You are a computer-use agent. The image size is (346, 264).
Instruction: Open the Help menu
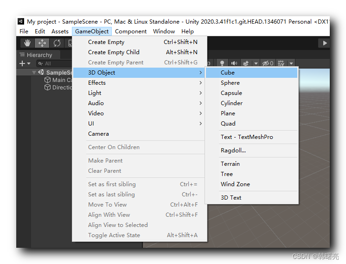coord(187,31)
